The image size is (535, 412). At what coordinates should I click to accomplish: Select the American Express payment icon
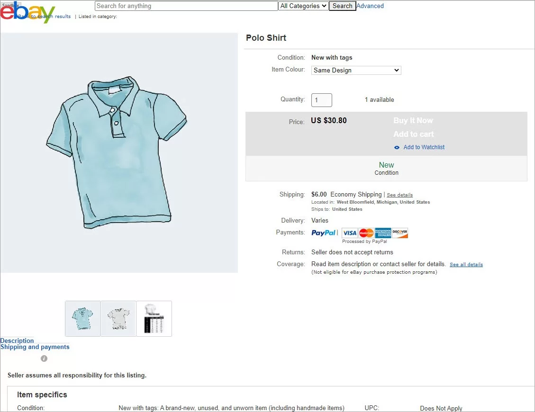382,233
